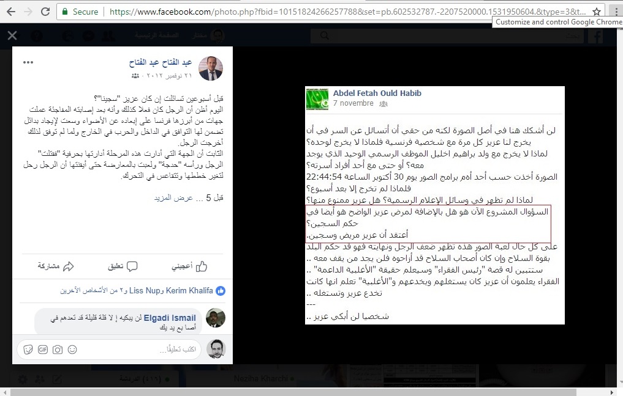This screenshot has width=623, height=396.
Task: Click the thumbs-up Like icon
Action: 202,266
